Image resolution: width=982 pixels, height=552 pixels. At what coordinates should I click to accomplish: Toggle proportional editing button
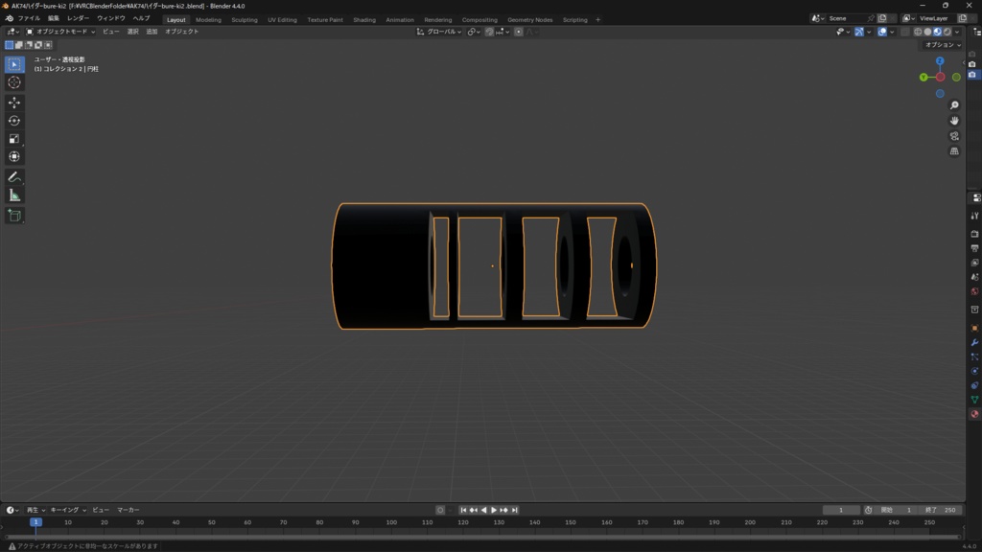pyautogui.click(x=519, y=32)
